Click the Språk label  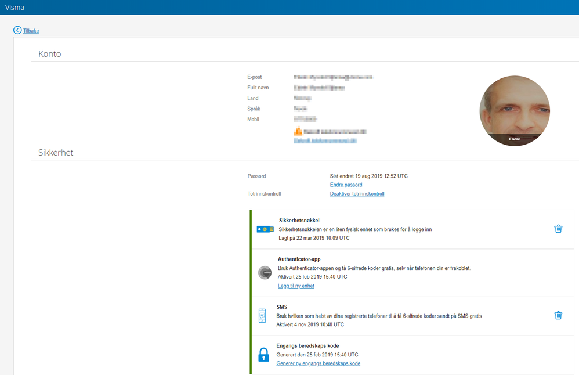click(254, 109)
